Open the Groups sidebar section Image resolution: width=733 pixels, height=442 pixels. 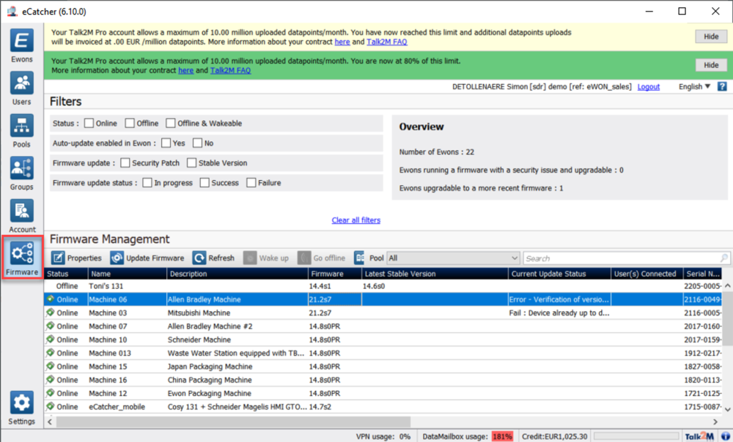point(22,173)
